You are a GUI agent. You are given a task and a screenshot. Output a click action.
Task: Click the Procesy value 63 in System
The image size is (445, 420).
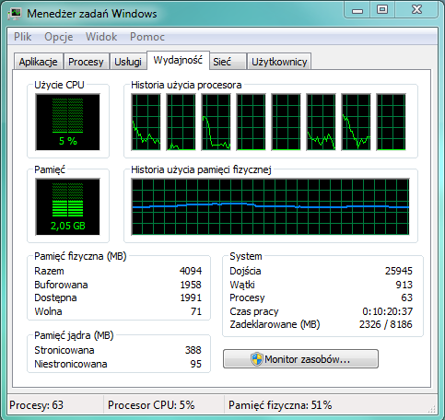pos(406,297)
